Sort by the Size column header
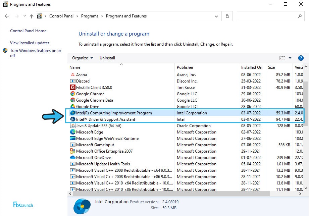 click(279, 67)
